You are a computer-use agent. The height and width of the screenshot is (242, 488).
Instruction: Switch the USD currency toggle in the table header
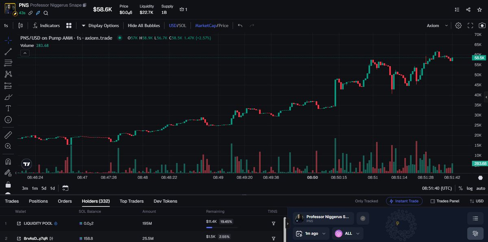coord(477,201)
